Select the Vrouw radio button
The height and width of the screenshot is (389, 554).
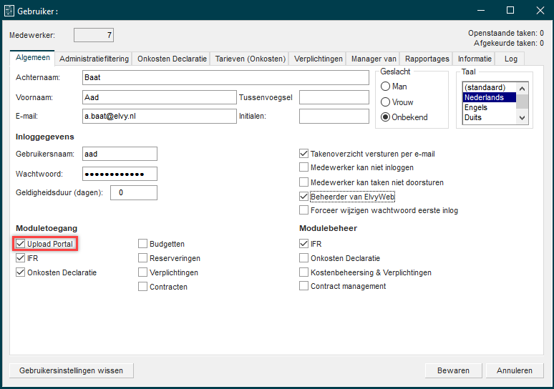tap(386, 102)
